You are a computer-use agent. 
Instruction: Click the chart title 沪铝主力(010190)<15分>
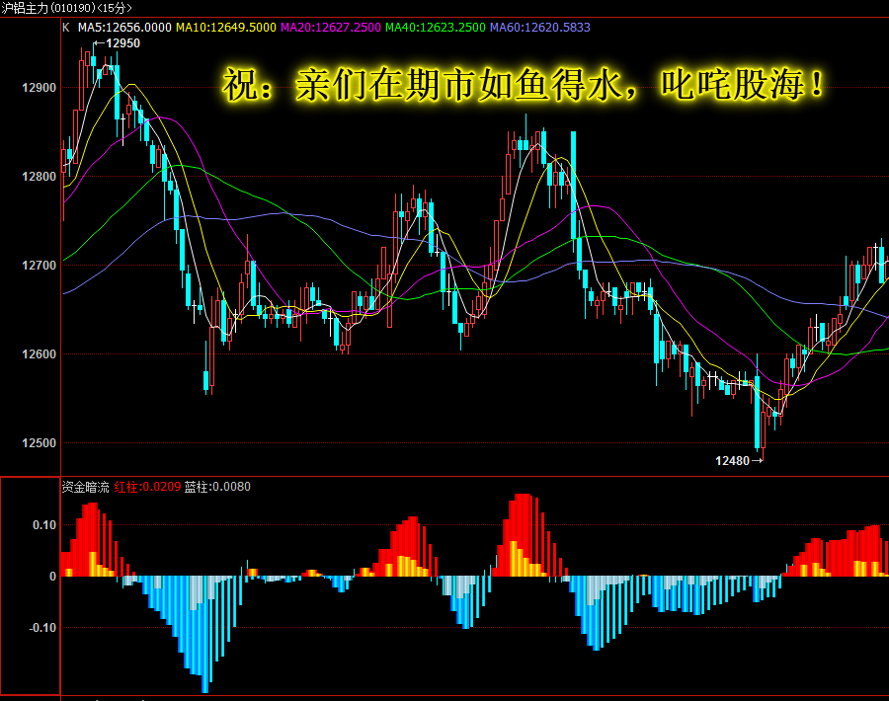[x=67, y=8]
